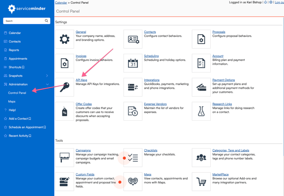Screen dimensions: 284x196
Task: Click the API Keys key icon
Action: [64, 87]
